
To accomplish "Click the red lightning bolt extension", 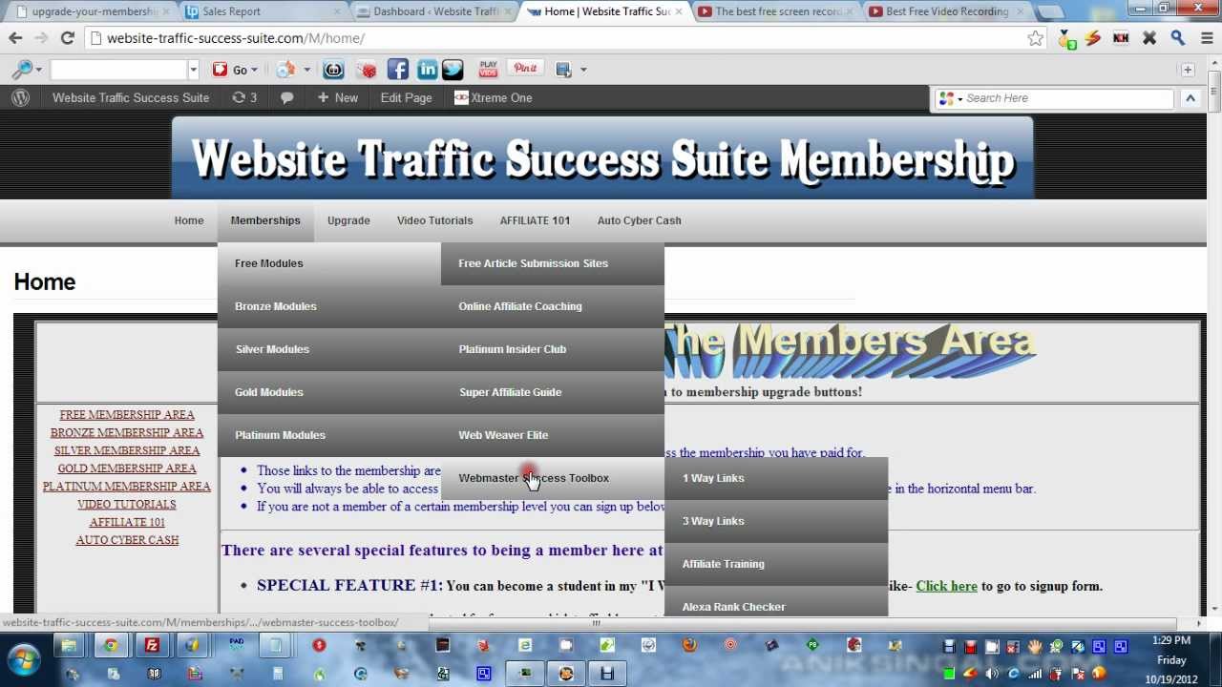I will (1093, 38).
